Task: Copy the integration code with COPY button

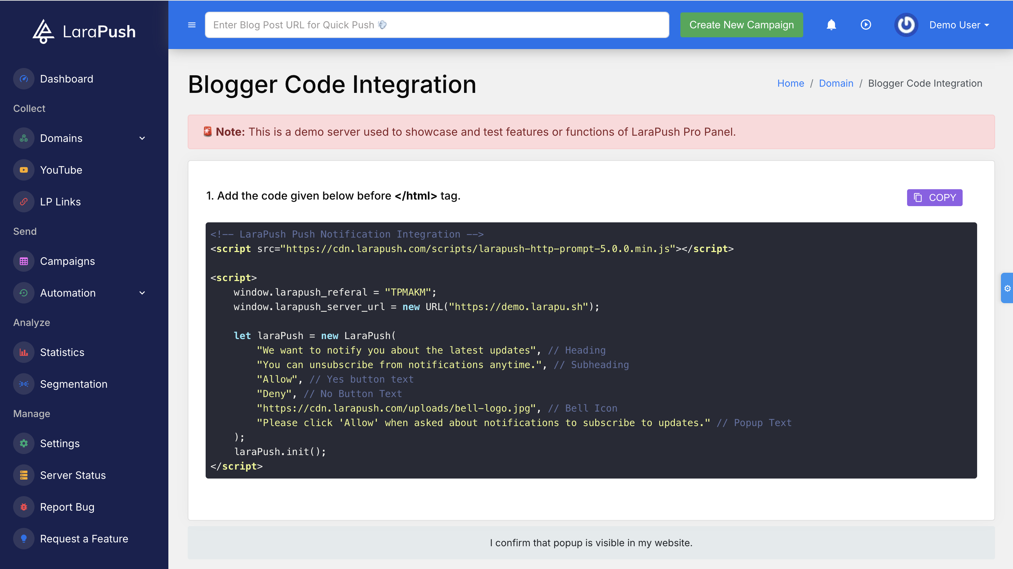Action: coord(934,197)
